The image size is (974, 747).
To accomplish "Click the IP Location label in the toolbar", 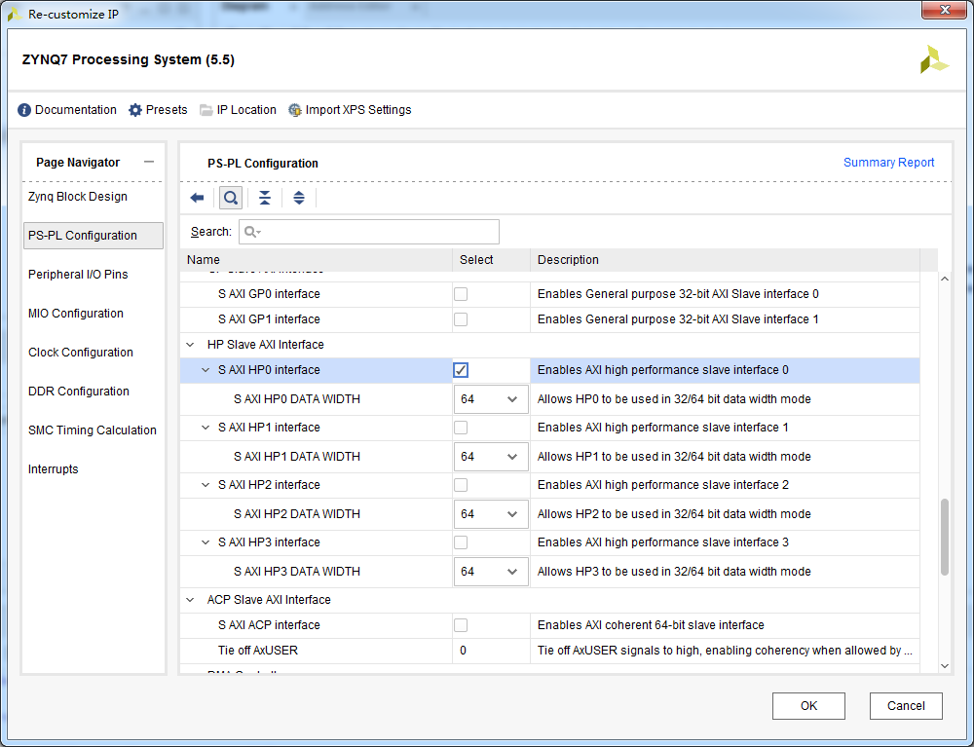I will tap(246, 110).
